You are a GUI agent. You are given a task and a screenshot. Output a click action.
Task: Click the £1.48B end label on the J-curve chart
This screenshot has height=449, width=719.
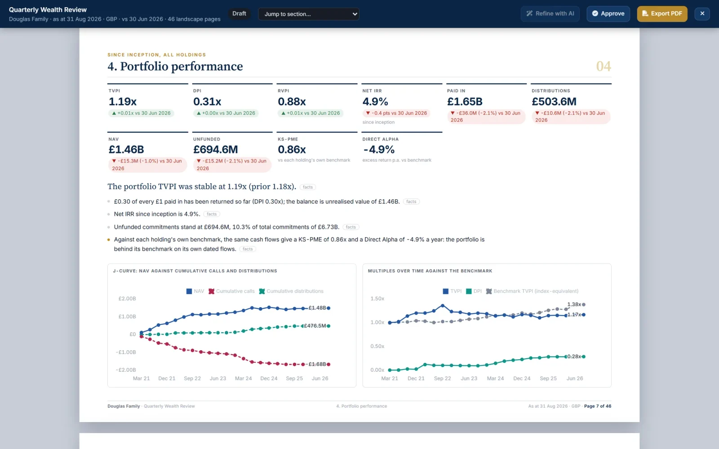317,308
